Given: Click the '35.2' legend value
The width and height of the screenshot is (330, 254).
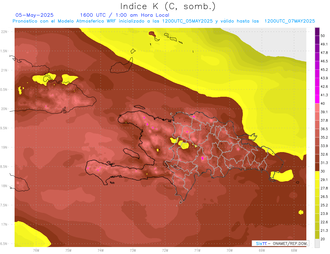Looking at the screenshot, I should point(324,137).
